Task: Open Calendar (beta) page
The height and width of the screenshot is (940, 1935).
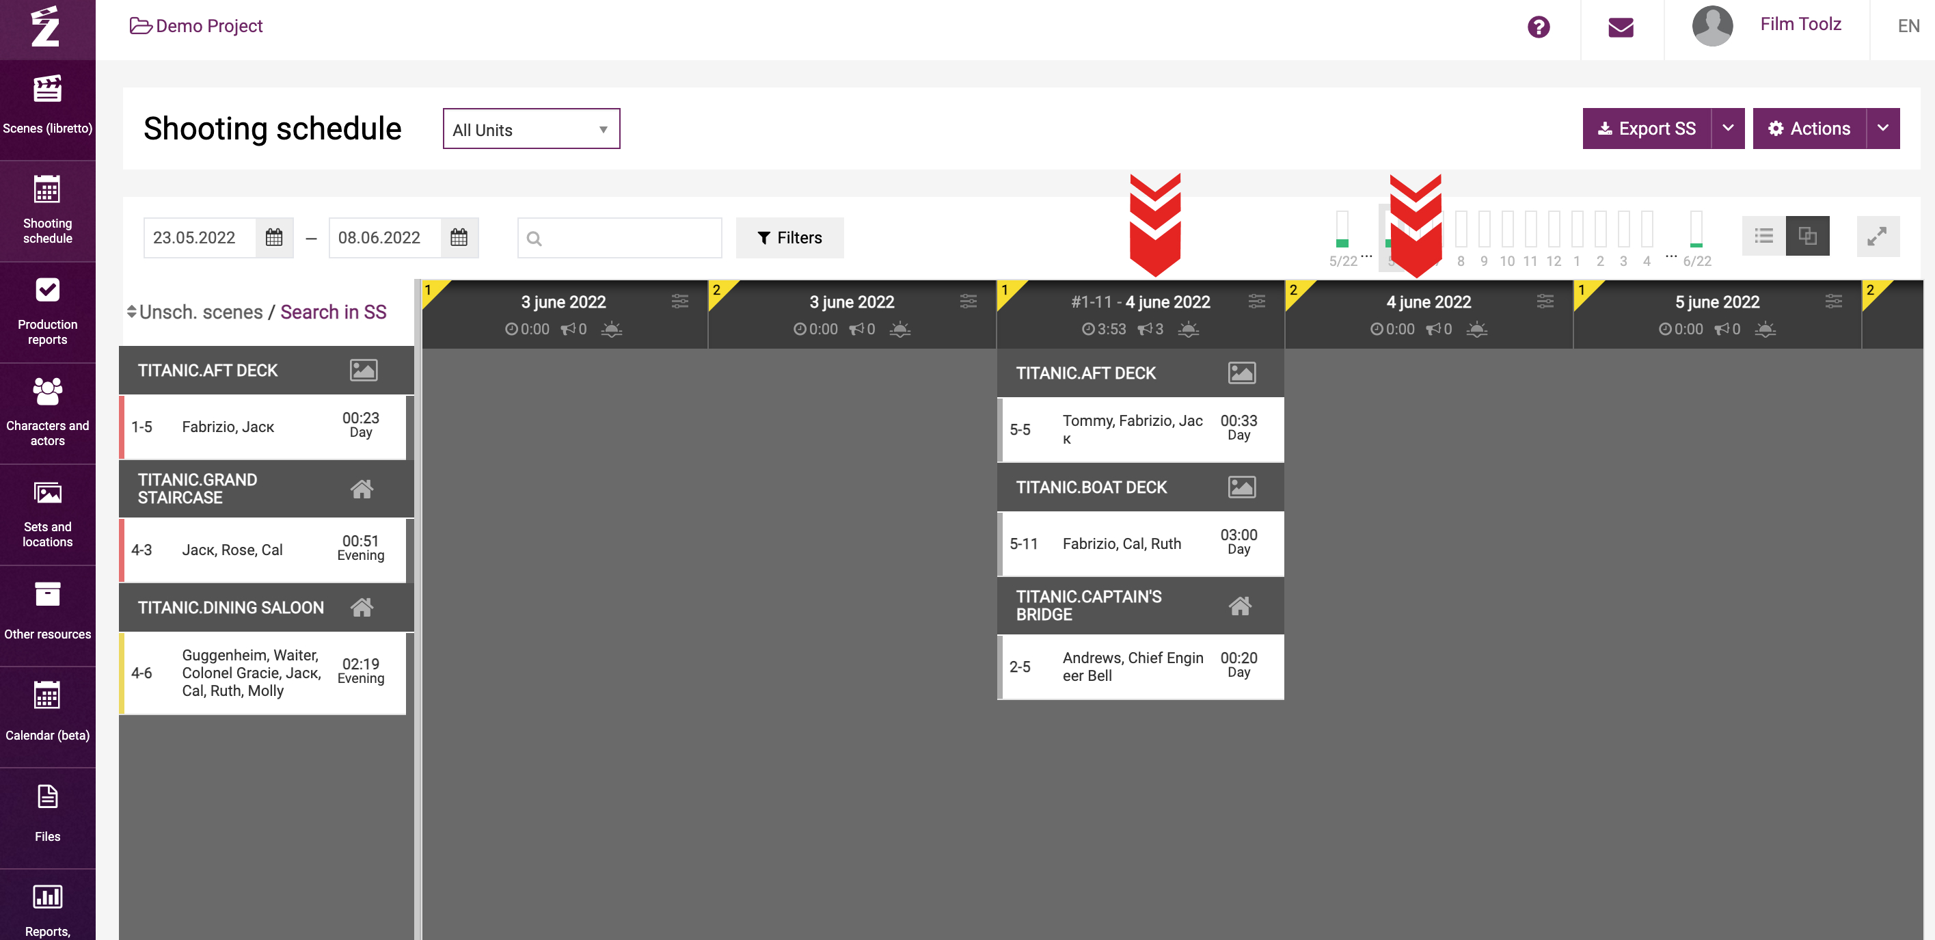Action: [x=47, y=717]
